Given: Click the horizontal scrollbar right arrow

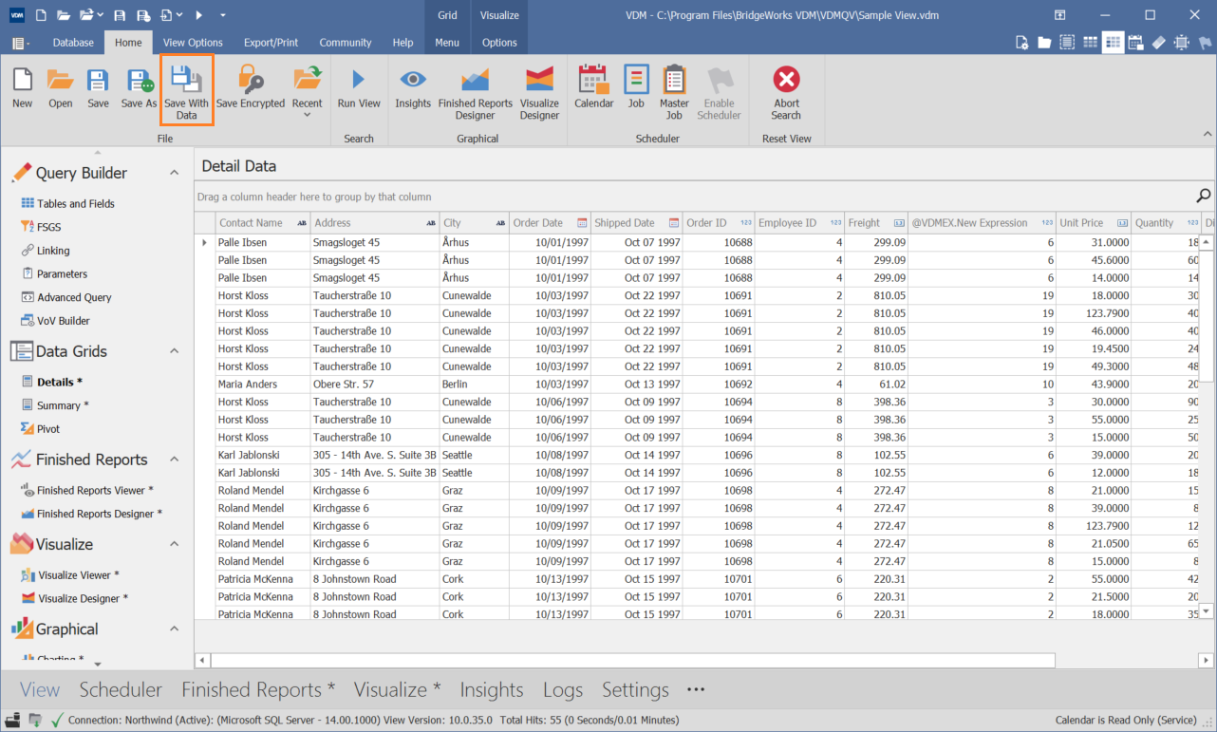Looking at the screenshot, I should (1207, 660).
